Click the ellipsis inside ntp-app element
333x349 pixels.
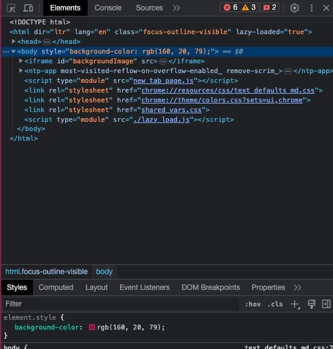[x=288, y=71]
